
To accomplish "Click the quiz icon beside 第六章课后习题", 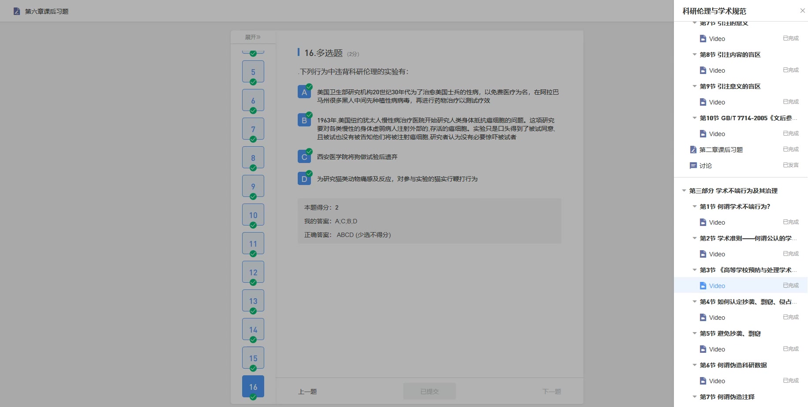I will point(17,11).
